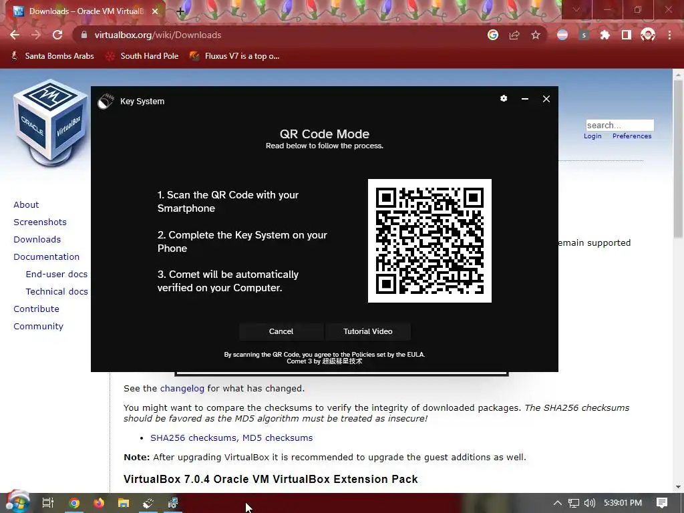
Task: Open SHA256 checksums link
Action: [194, 438]
